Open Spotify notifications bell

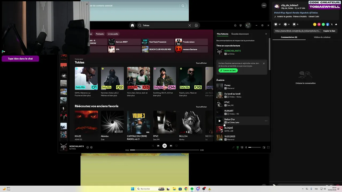pyautogui.click(x=235, y=25)
